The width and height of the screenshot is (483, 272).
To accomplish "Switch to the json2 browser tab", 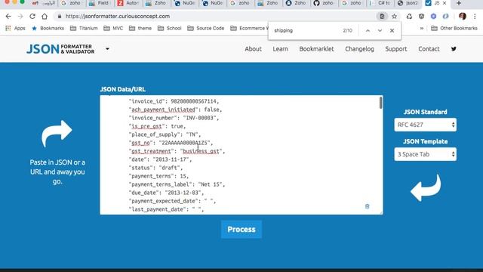I will [x=408, y=3].
